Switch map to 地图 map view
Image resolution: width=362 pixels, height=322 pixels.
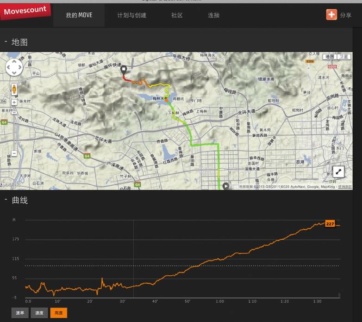pos(329,56)
